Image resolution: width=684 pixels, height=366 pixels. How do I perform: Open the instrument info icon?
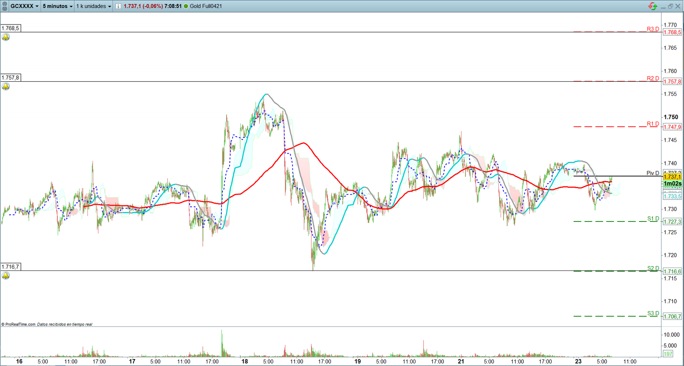(x=118, y=6)
